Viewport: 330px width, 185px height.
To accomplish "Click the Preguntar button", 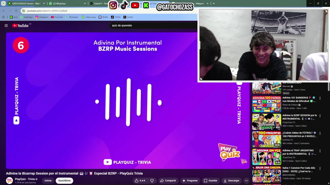I will (x=190, y=181).
